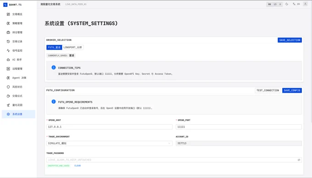Open 系统设置 system settings in sidebar

pos(18,114)
